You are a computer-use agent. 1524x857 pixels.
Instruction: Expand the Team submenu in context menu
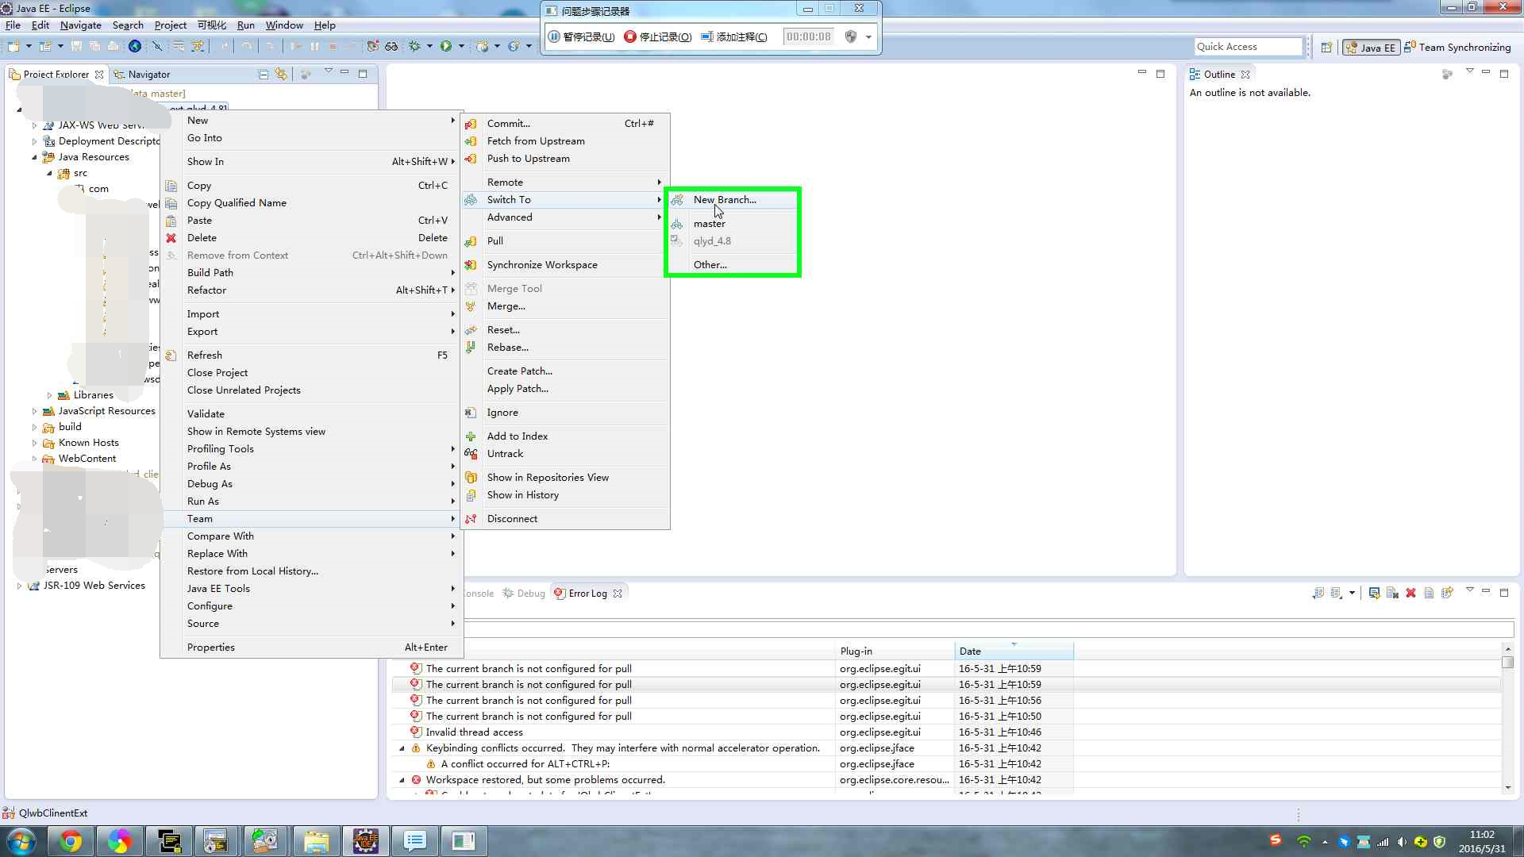click(x=199, y=518)
